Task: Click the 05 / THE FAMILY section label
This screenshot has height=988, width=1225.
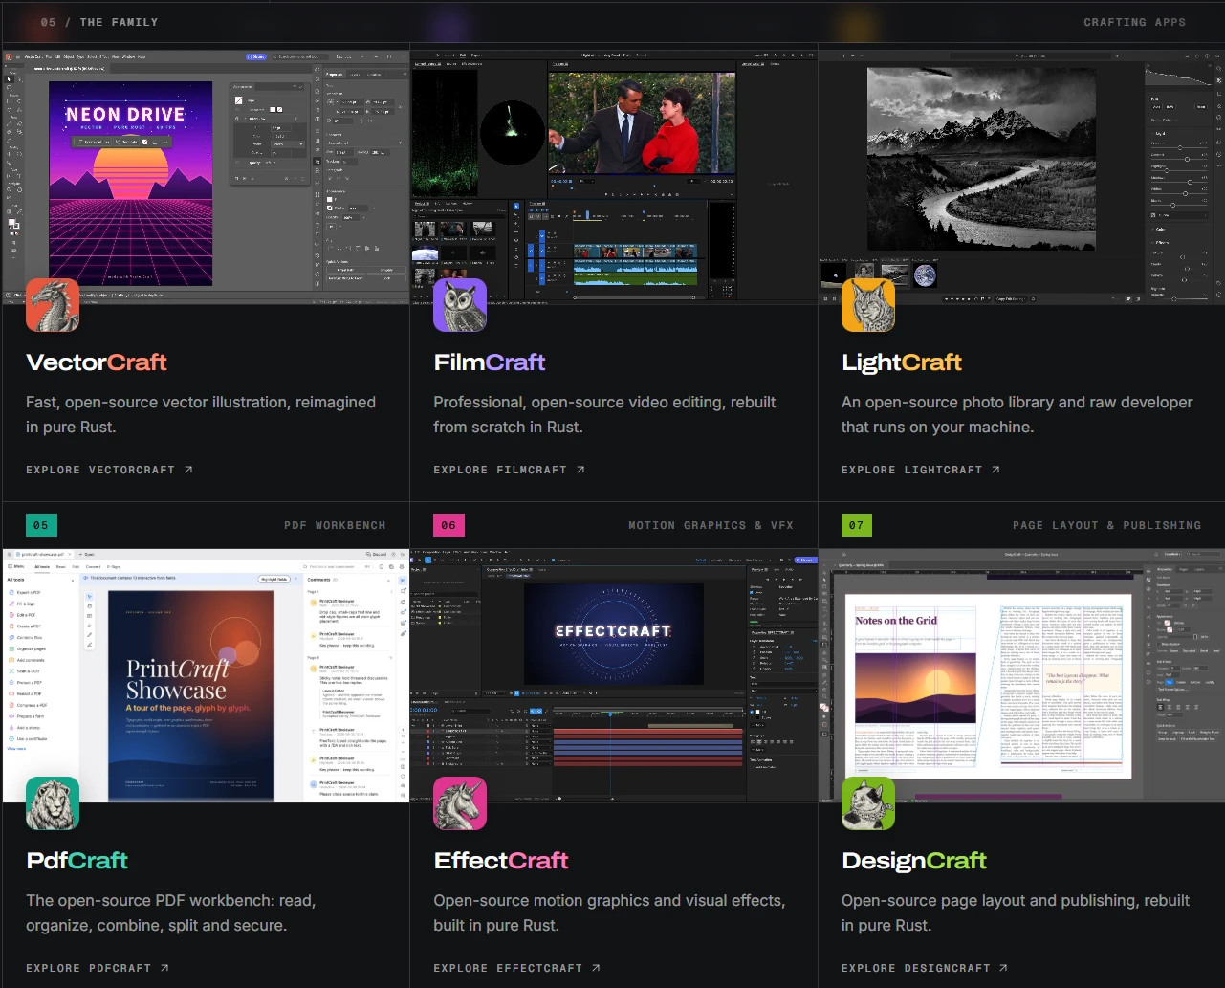Action: 99,22
